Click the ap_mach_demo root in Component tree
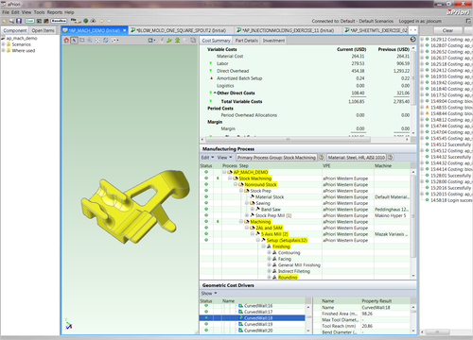This screenshot has height=340, width=473. coord(22,38)
